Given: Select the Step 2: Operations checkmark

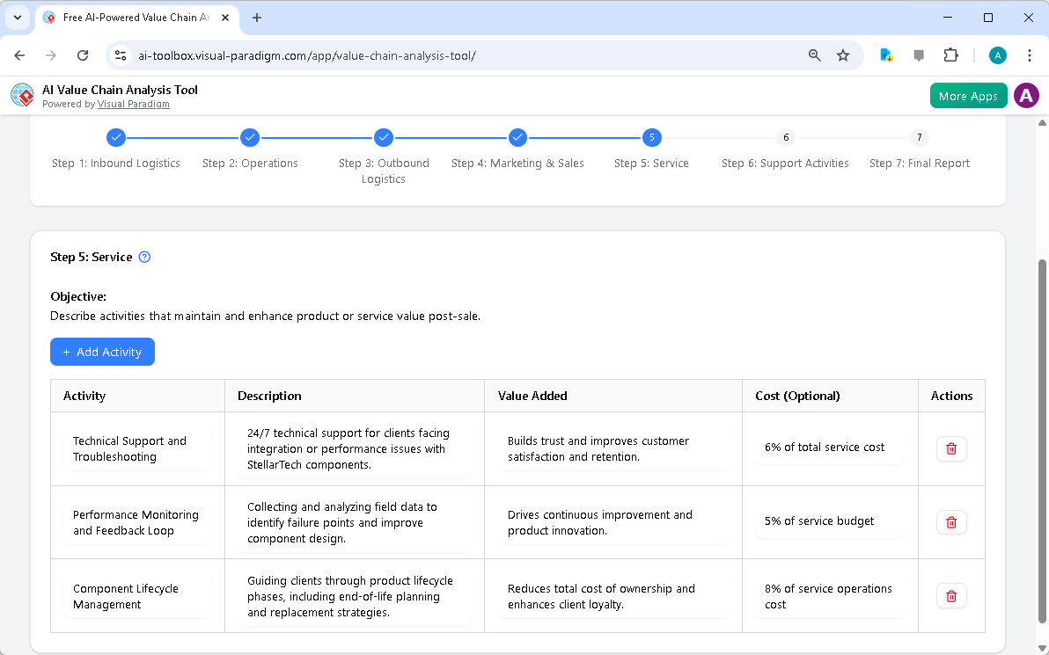Looking at the screenshot, I should [250, 137].
